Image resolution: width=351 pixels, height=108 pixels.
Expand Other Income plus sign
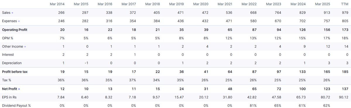click(25, 47)
